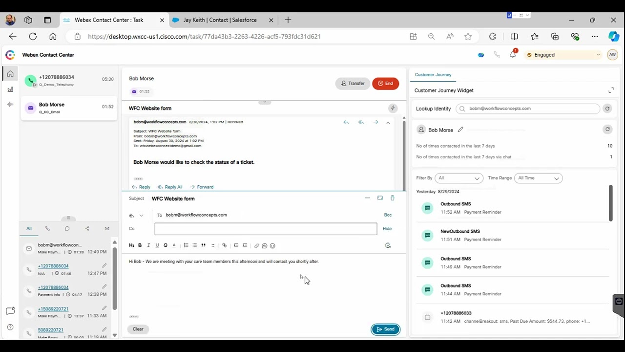Click Reply All under received email
Image resolution: width=625 pixels, height=352 pixels.
coord(170,187)
